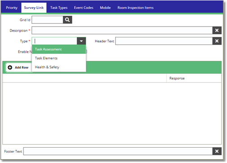Click the Type combo box input
This screenshot has width=227, height=163.
pos(54,41)
